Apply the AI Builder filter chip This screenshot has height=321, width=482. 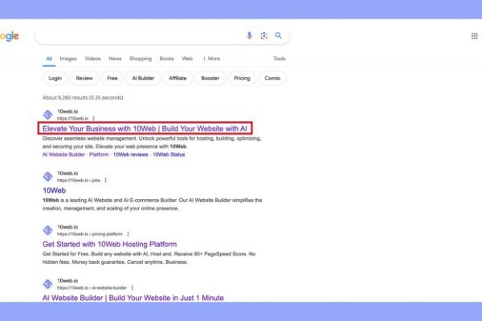[x=142, y=79]
